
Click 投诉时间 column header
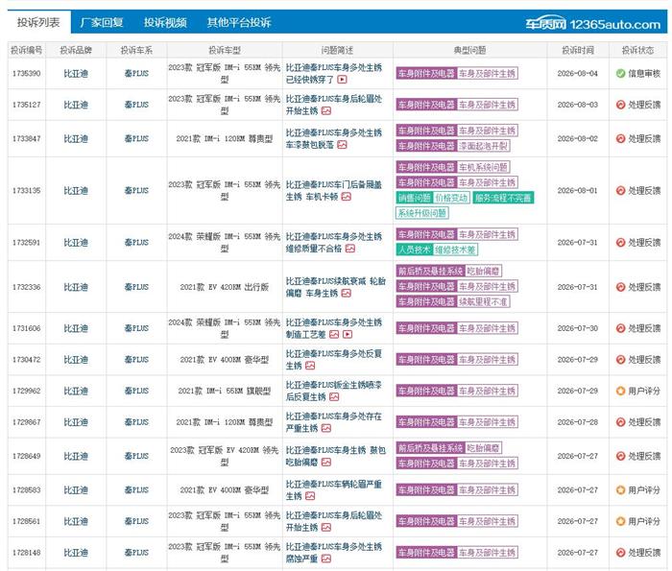point(578,50)
